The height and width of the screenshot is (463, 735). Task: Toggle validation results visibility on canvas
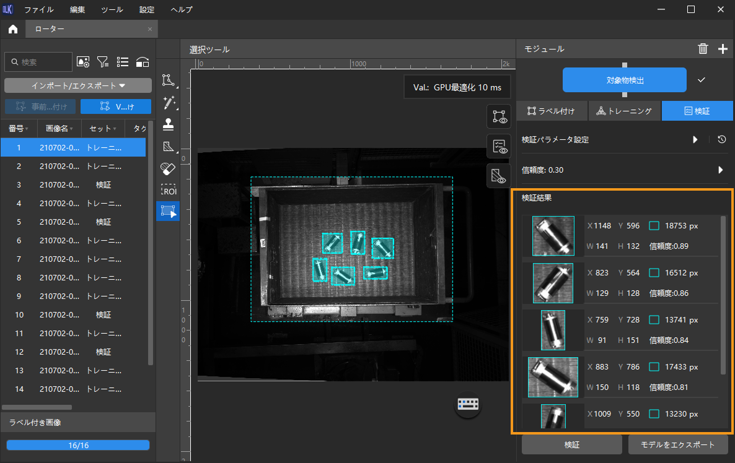click(x=499, y=146)
